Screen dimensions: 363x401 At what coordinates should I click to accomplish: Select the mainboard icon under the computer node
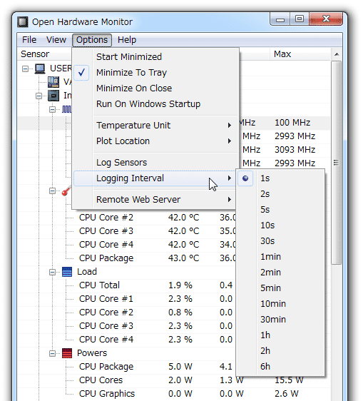(53, 82)
